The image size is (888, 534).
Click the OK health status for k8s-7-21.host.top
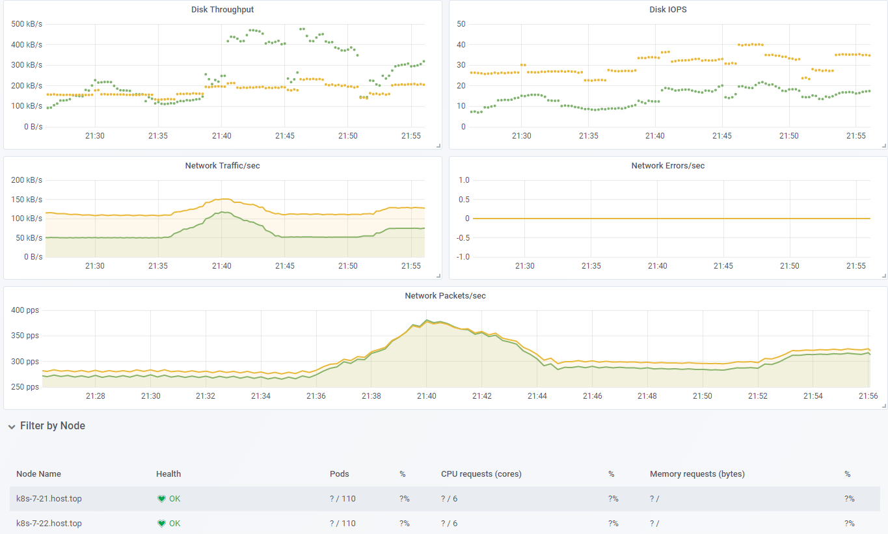175,499
